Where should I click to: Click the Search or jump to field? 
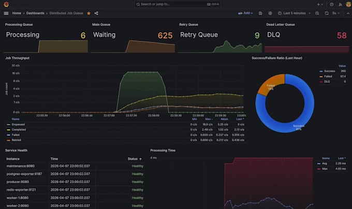[178, 4]
